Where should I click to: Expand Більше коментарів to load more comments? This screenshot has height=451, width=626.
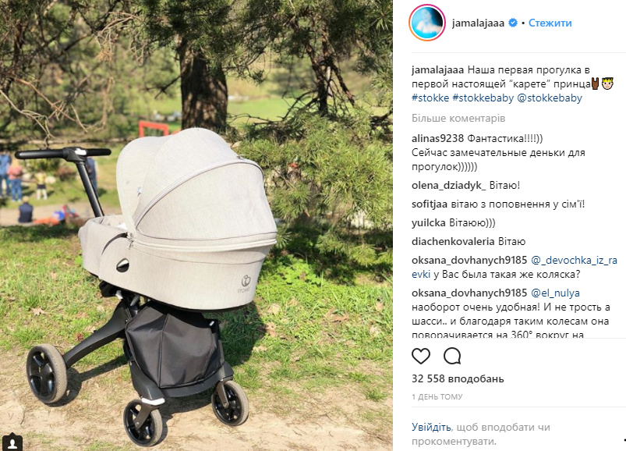point(458,119)
